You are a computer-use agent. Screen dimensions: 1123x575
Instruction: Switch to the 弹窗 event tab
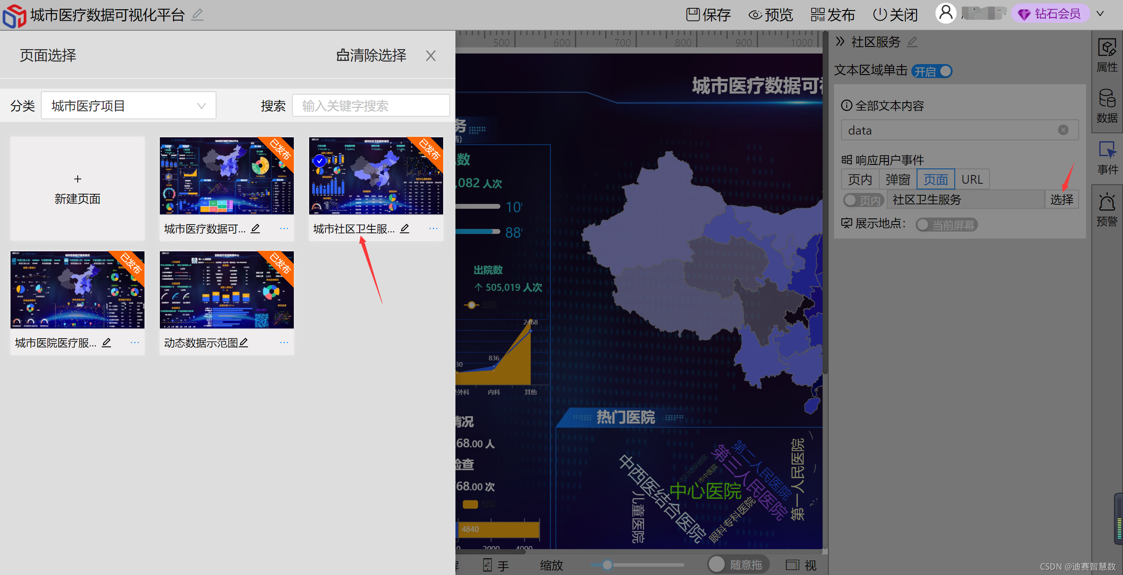897,179
